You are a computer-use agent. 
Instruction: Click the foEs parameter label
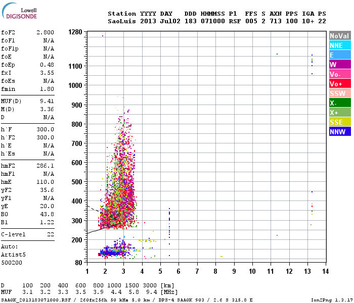8,81
